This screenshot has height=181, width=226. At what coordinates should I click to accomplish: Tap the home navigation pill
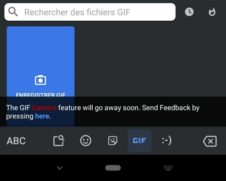point(113,168)
